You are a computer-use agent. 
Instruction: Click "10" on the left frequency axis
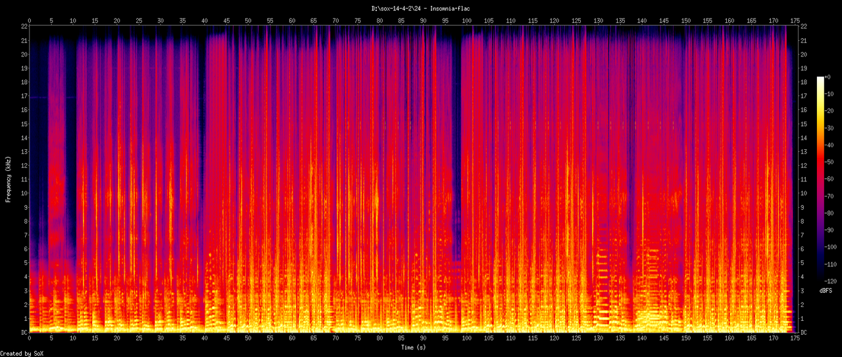pyautogui.click(x=24, y=193)
